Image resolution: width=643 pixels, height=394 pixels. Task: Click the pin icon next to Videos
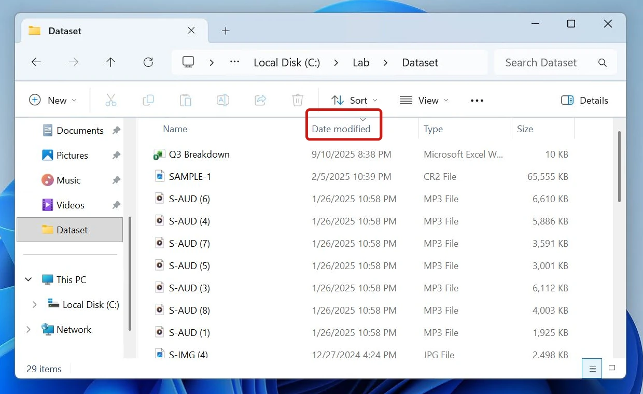pos(116,205)
